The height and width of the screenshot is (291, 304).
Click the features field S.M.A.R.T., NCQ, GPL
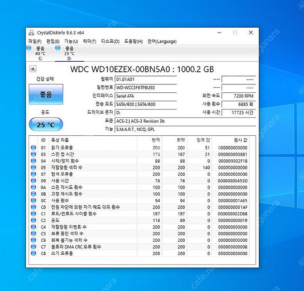(x=185, y=129)
